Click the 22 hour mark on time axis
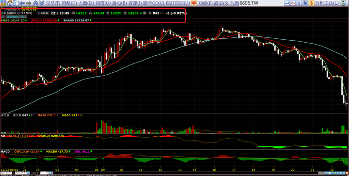 tap(332, 169)
